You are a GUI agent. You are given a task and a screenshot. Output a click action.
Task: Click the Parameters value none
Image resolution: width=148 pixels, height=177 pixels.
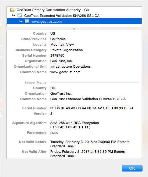(x=54, y=133)
